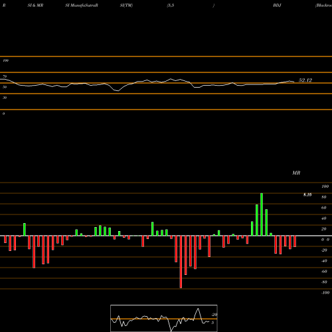Click the -100 label on MR axis
The image size is (332, 332).
(325, 293)
